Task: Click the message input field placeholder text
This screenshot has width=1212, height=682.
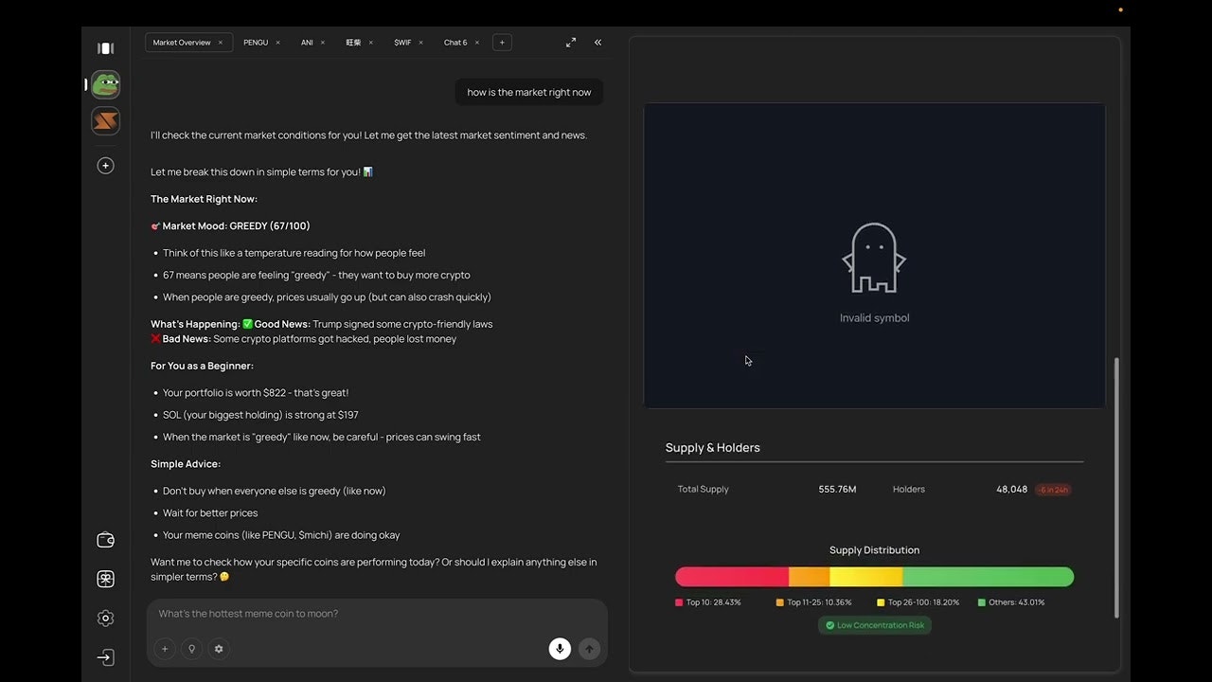Action: point(248,613)
